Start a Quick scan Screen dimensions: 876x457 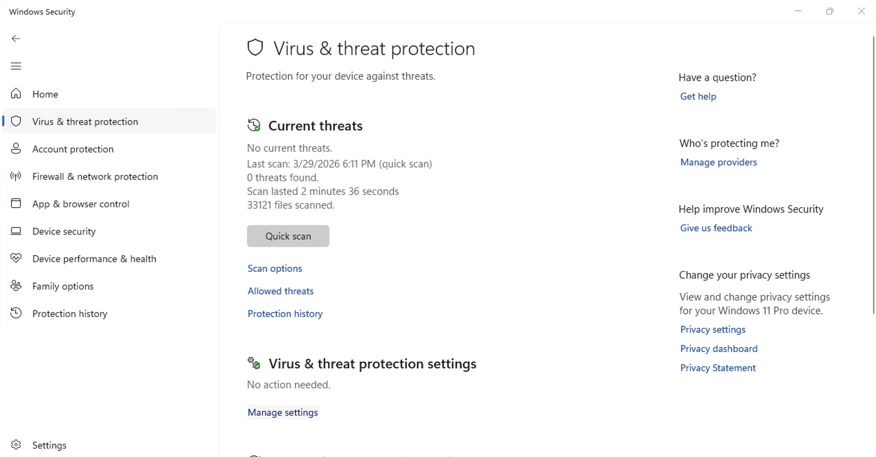pyautogui.click(x=288, y=236)
